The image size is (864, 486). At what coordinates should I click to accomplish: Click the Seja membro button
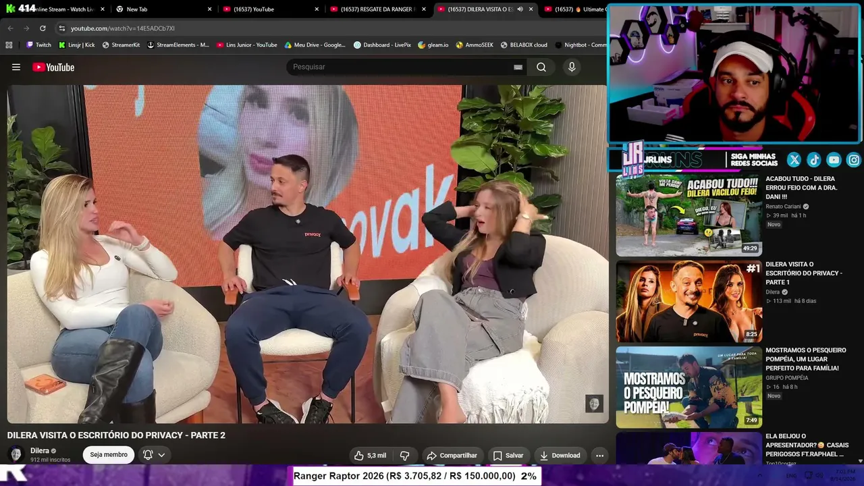click(x=109, y=455)
